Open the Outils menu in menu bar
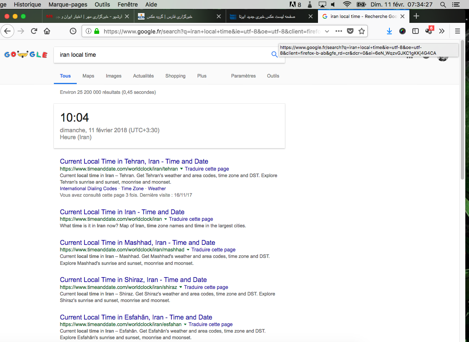The height and width of the screenshot is (342, 469). [102, 4]
